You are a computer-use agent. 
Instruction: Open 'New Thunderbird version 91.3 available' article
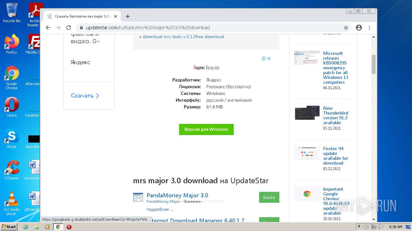335,116
